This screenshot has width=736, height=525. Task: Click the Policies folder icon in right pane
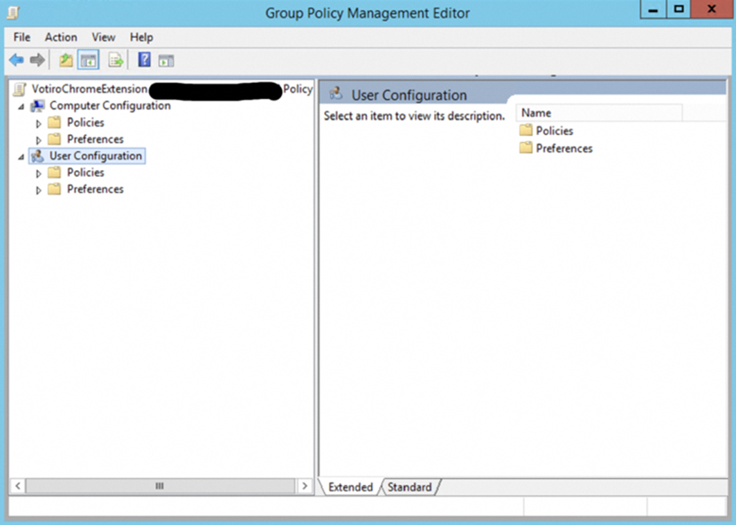526,130
